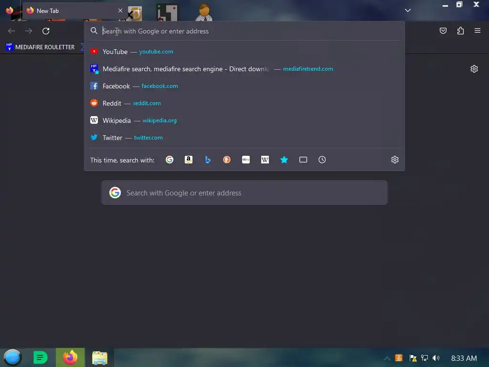Open the network tray icon
The width and height of the screenshot is (489, 367).
coord(425,358)
